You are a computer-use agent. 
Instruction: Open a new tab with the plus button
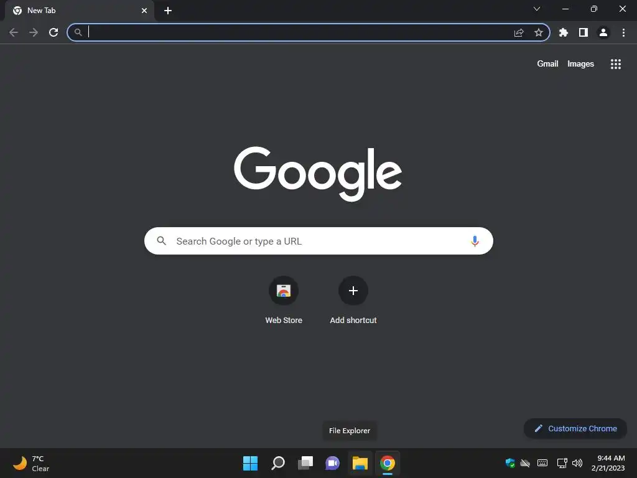168,11
